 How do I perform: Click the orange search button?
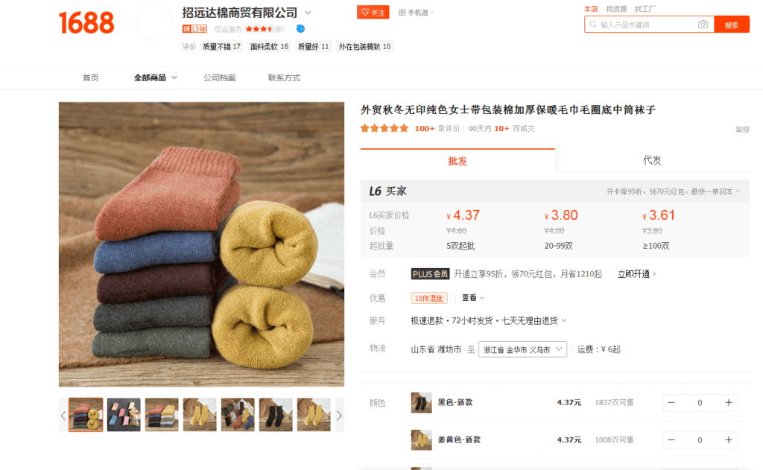(x=732, y=25)
